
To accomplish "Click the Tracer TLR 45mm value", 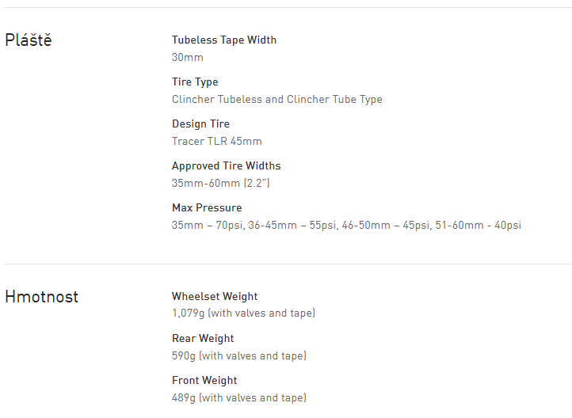I will coord(216,141).
